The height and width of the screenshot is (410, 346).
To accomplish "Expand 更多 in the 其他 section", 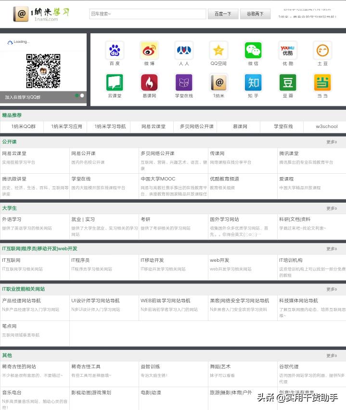I will 332,356.
